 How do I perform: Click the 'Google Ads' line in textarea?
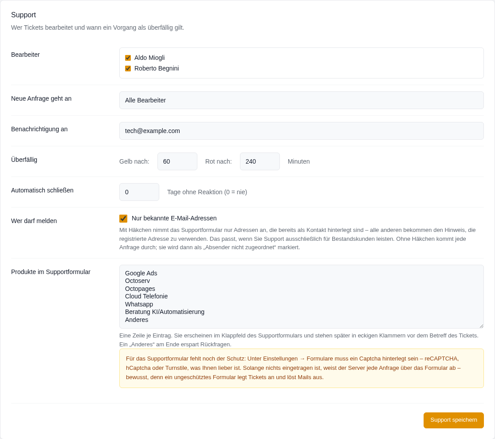pyautogui.click(x=141, y=273)
